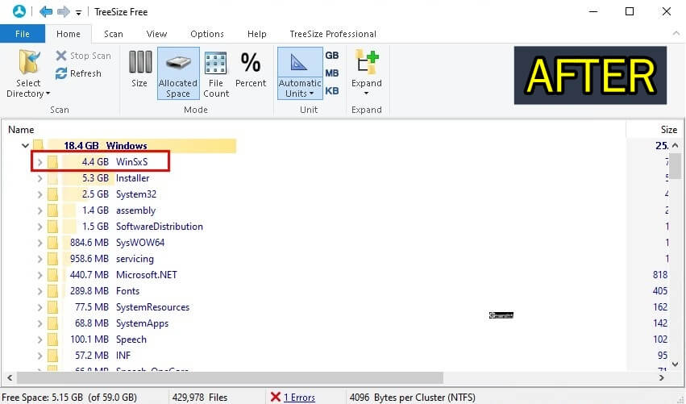Click the vertical scrollbar up arrow
Screen dimensions: 686x404
675,145
